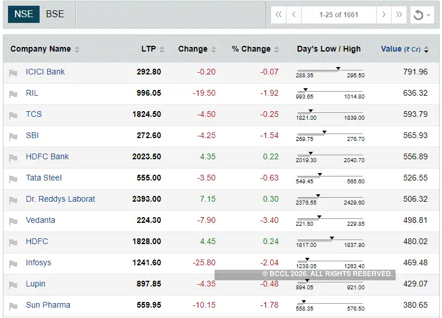Open the TCS company link

pos(34,114)
